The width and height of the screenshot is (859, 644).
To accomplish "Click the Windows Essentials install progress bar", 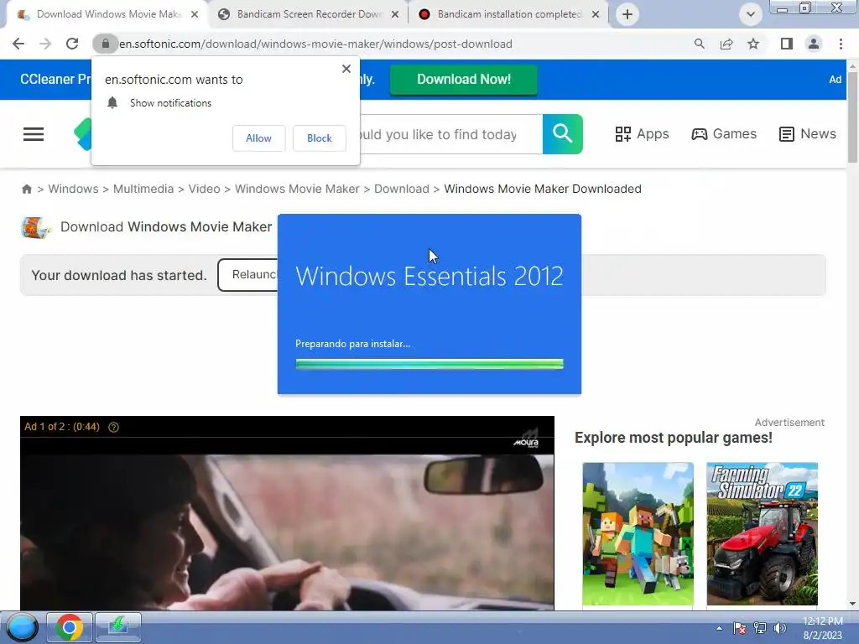I will tap(429, 364).
